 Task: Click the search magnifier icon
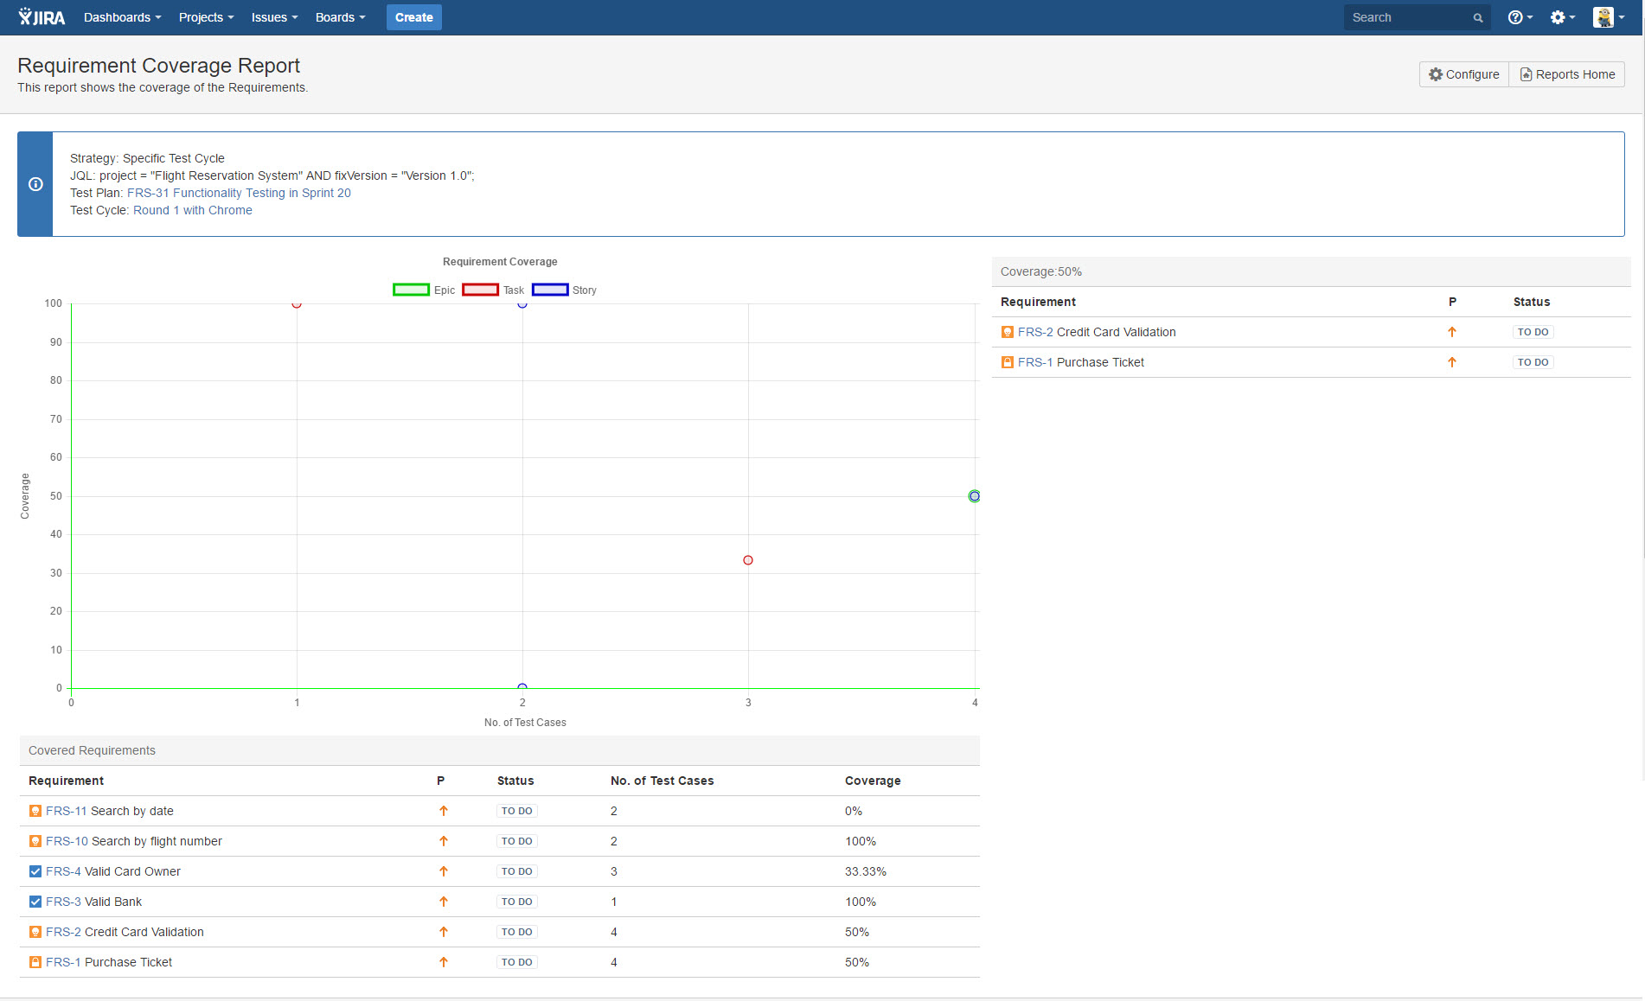pos(1478,18)
